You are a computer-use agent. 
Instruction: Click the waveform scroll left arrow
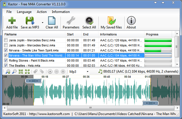coord(5,108)
